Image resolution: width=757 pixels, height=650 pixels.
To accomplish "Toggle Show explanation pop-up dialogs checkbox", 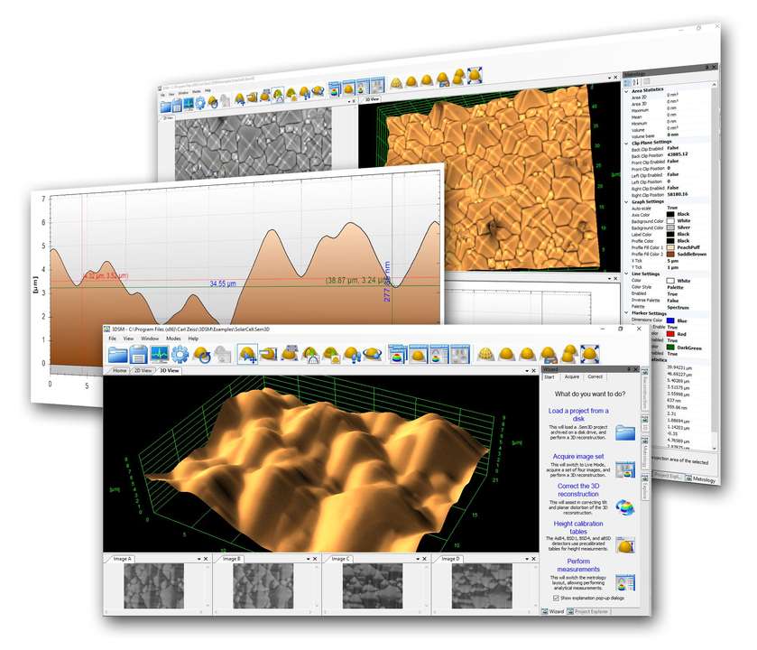I will 556,598.
